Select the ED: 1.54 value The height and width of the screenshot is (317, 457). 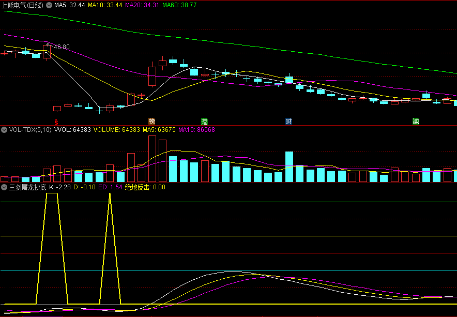click(x=110, y=187)
